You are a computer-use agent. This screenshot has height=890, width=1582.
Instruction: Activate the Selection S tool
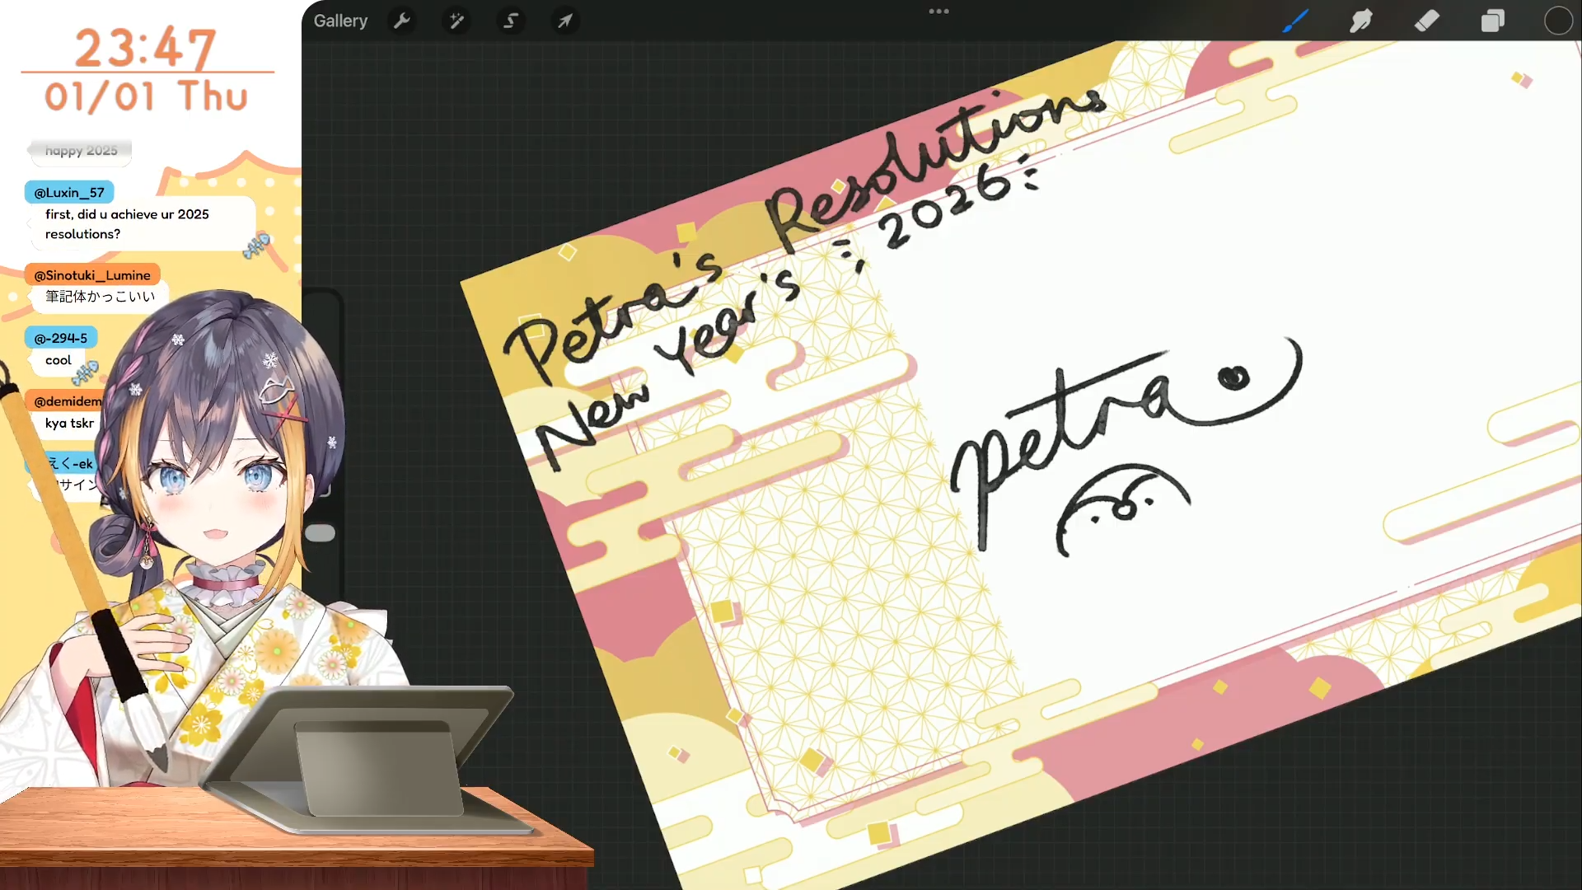(x=511, y=21)
